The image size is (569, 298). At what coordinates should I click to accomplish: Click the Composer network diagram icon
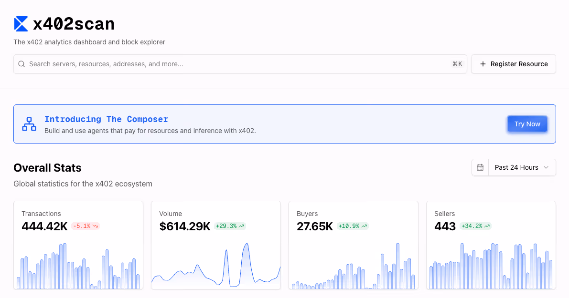[x=29, y=124]
